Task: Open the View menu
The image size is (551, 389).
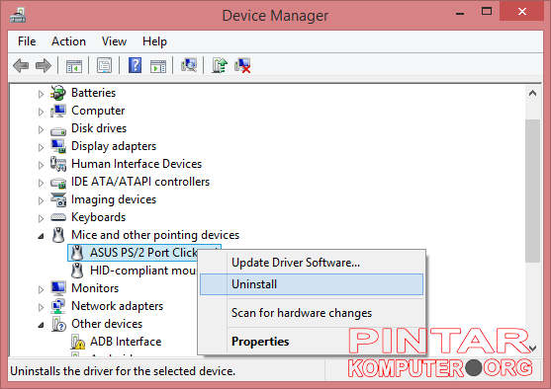Action: 114,41
